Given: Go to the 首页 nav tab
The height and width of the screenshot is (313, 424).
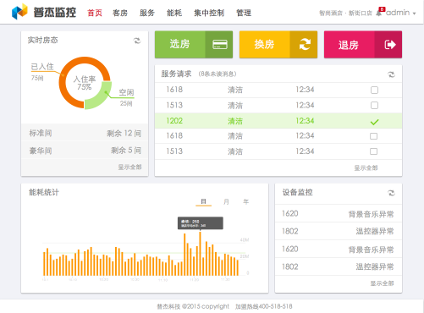Looking at the screenshot, I should 95,13.
